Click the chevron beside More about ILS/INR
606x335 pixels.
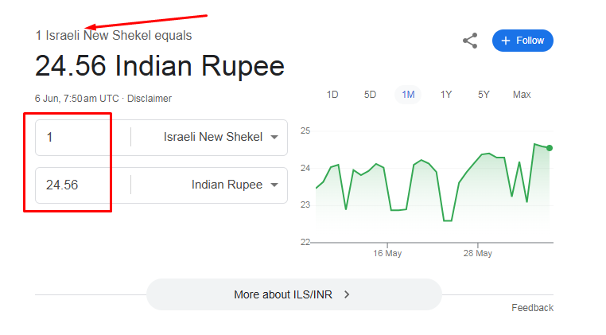pyautogui.click(x=347, y=294)
